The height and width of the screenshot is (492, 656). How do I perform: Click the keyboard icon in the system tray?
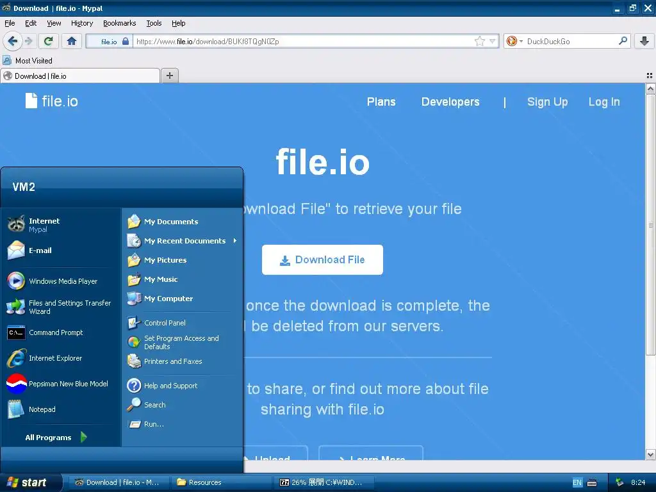592,483
